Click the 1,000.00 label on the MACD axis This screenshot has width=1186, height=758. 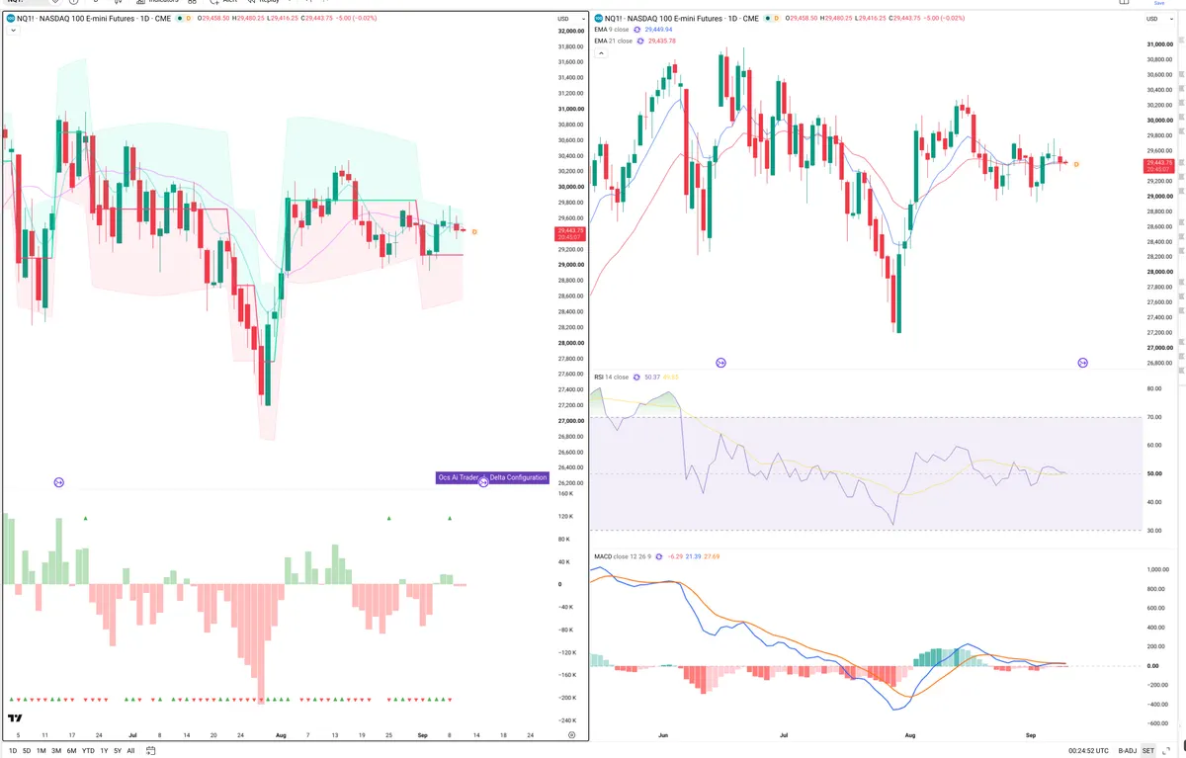pyautogui.click(x=1156, y=570)
